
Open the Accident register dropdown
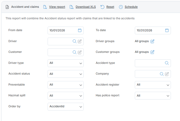pyautogui.click(x=153, y=85)
